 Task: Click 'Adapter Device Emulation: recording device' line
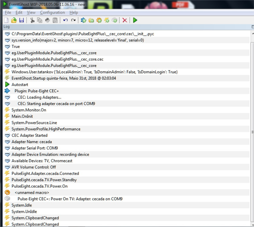pos(127,154)
